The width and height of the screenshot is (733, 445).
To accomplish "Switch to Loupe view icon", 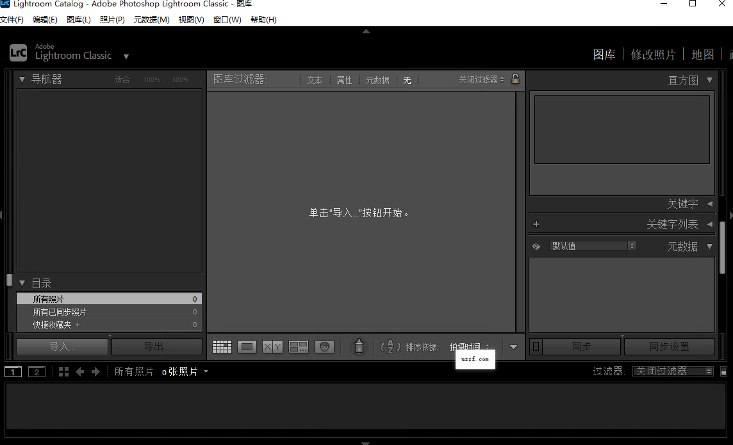I will pyautogui.click(x=247, y=346).
